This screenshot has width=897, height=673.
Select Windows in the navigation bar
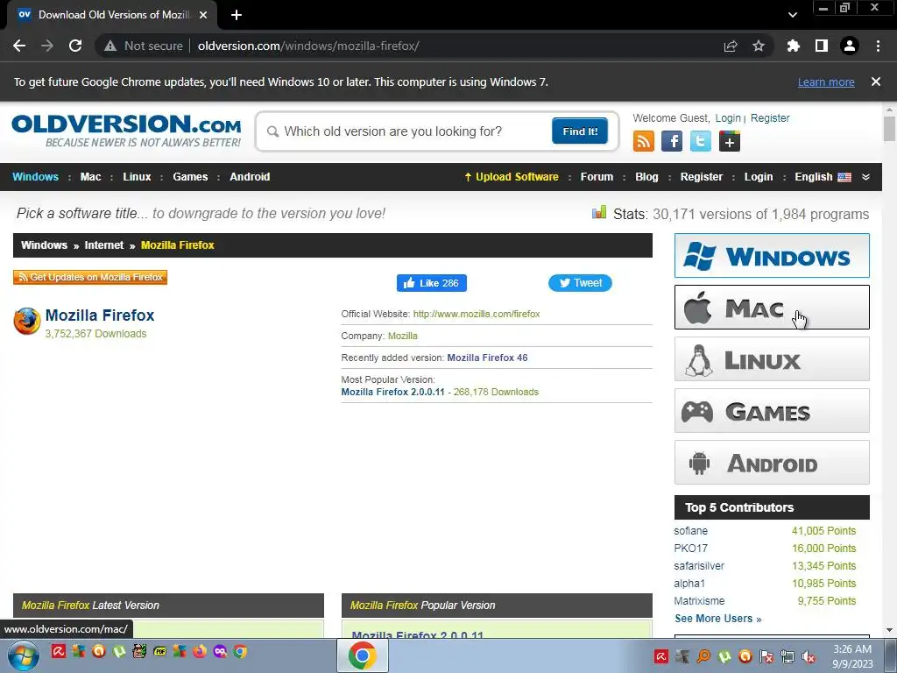click(35, 177)
